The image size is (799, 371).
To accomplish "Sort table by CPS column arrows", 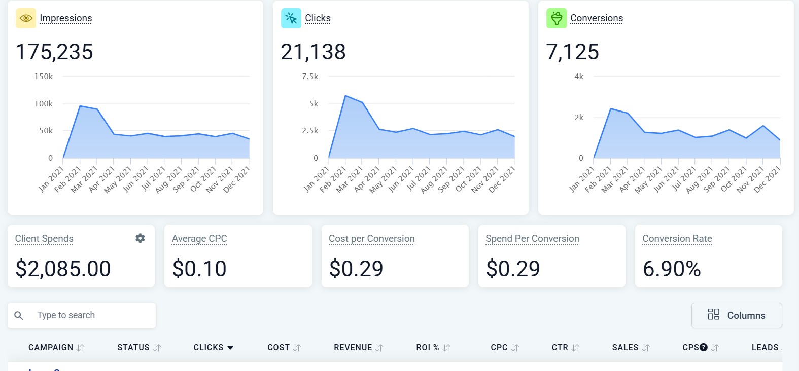I will point(715,348).
